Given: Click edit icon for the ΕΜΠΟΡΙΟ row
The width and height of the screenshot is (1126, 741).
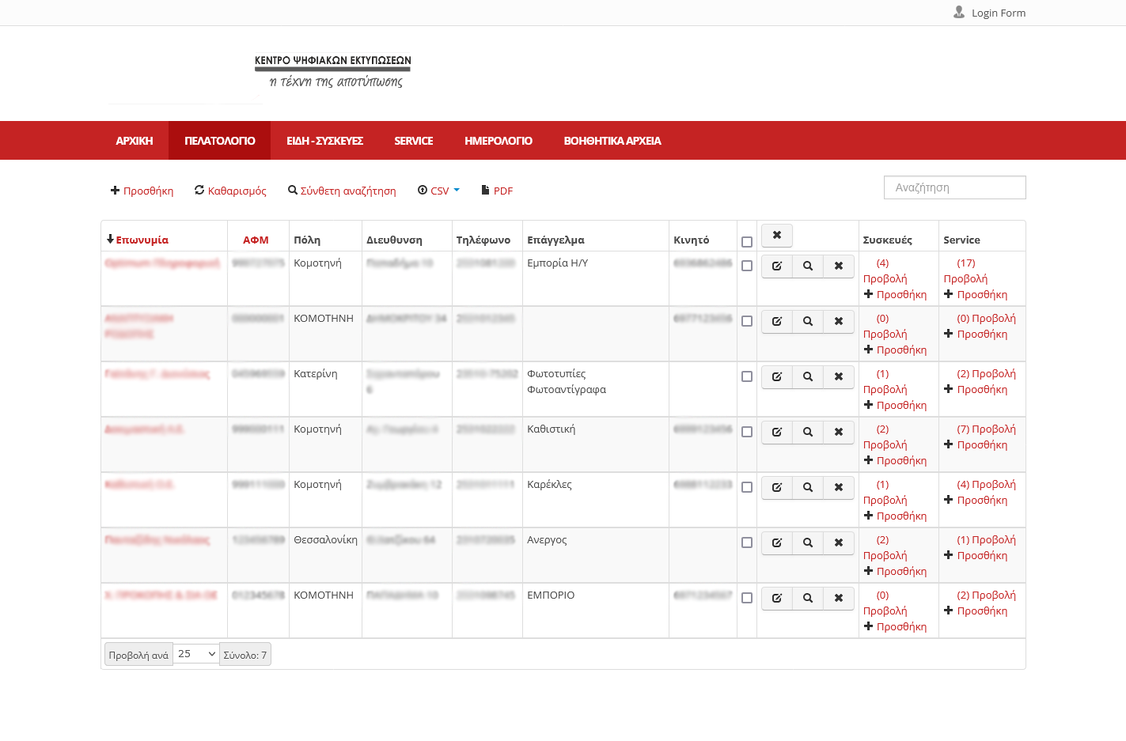Looking at the screenshot, I should pos(777,599).
